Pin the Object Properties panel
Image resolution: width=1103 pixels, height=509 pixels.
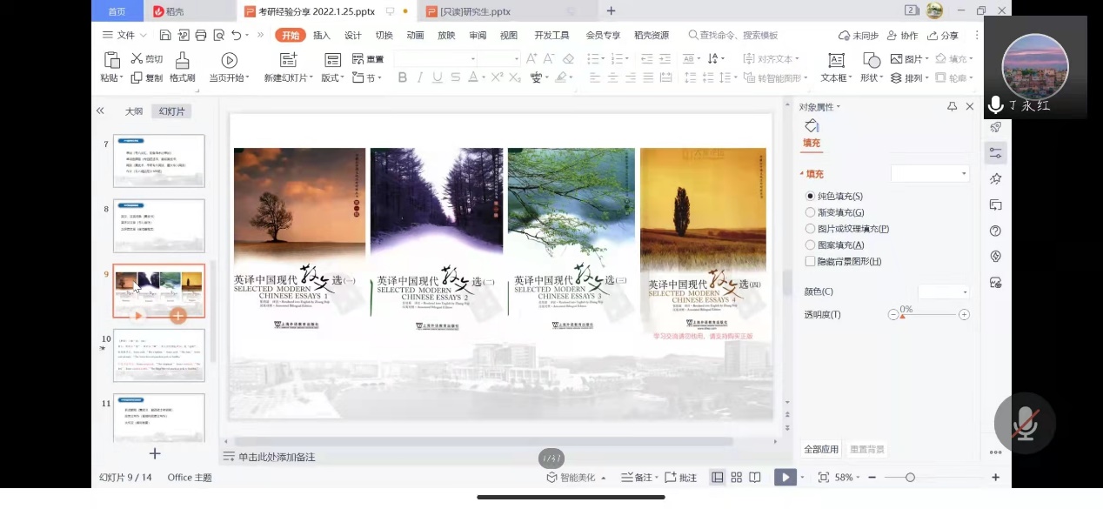(x=952, y=107)
